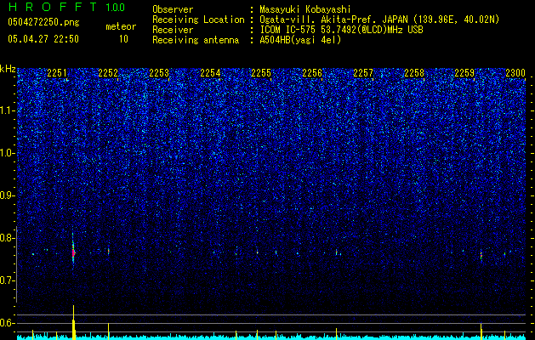
Task: Click the Receiving antenna label
Action: pyautogui.click(x=196, y=40)
